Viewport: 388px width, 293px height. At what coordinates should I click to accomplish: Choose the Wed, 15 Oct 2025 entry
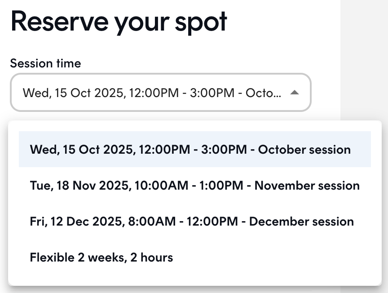195,149
